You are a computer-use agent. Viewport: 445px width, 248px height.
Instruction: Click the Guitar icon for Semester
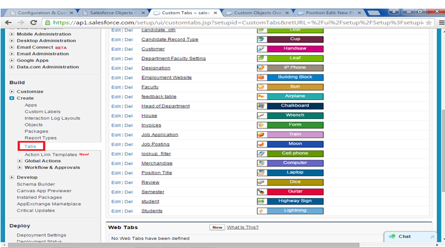pos(262,192)
